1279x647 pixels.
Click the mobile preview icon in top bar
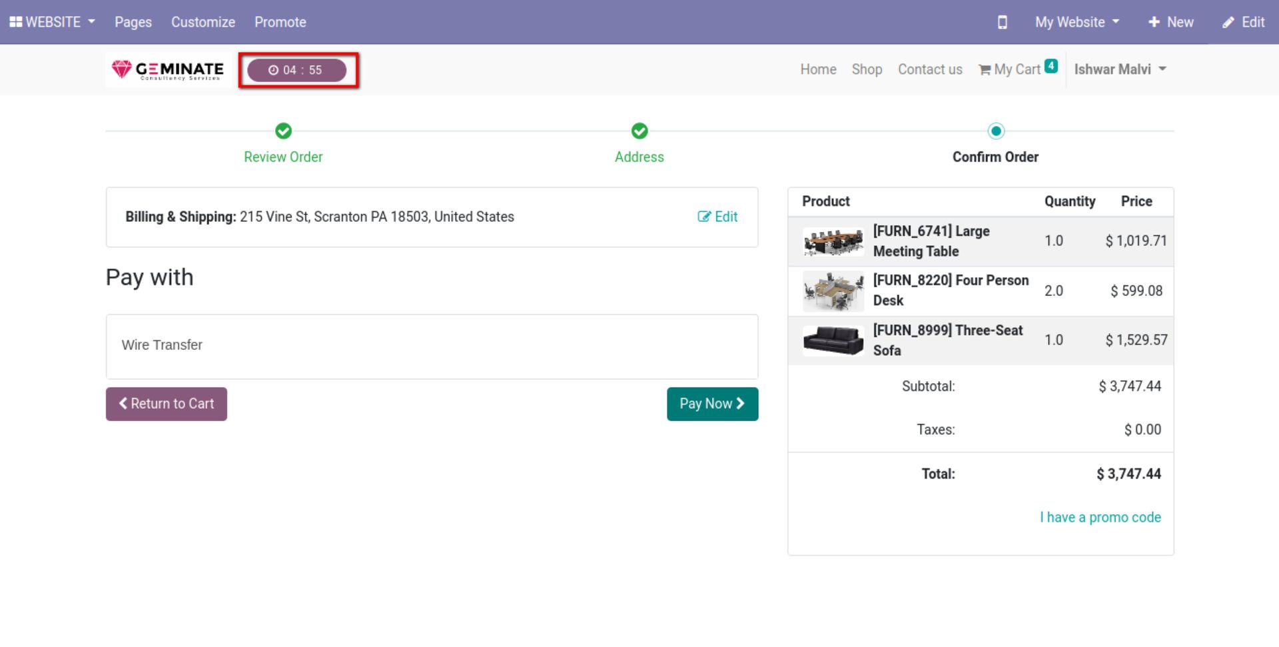[1002, 22]
